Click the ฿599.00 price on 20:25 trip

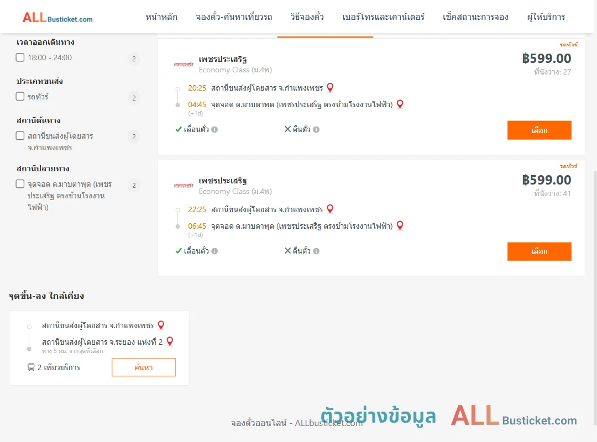(x=546, y=58)
